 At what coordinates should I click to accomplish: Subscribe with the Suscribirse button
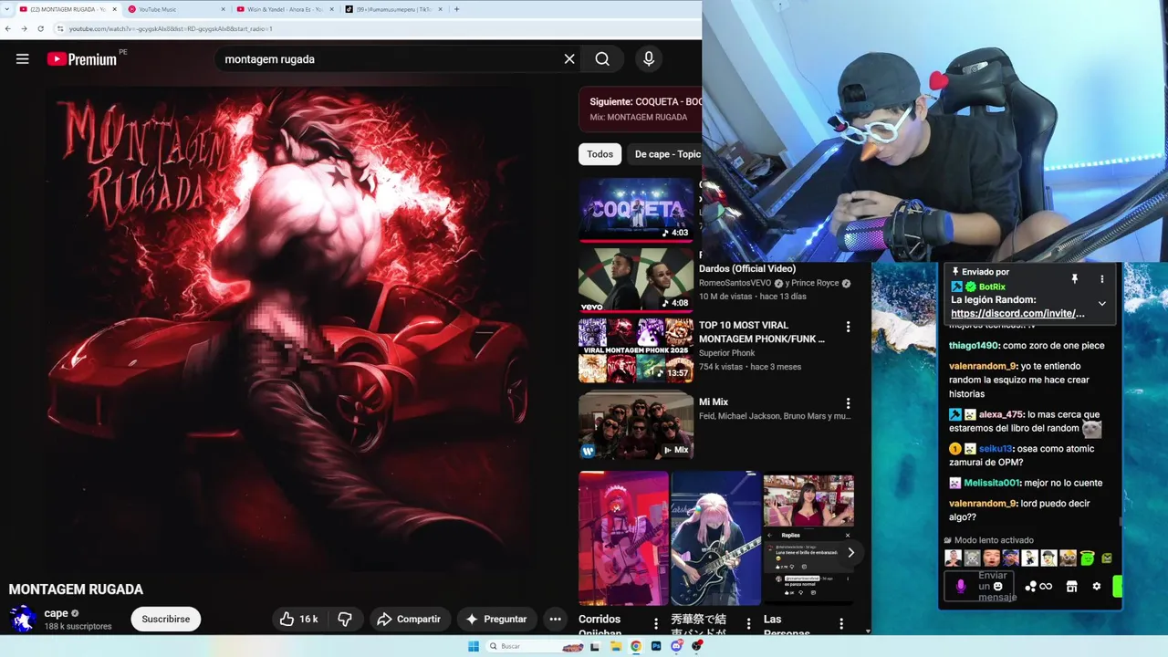click(166, 619)
